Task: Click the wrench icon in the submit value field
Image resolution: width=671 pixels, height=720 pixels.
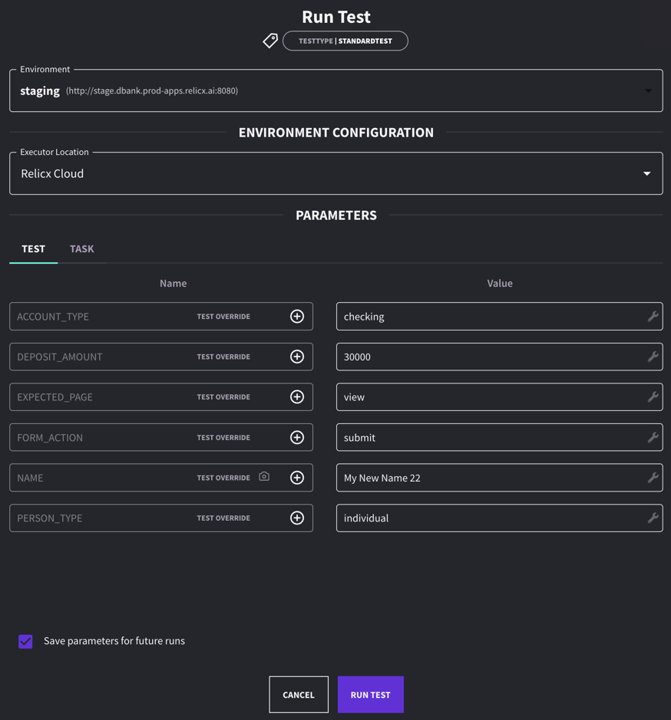Action: [653, 437]
